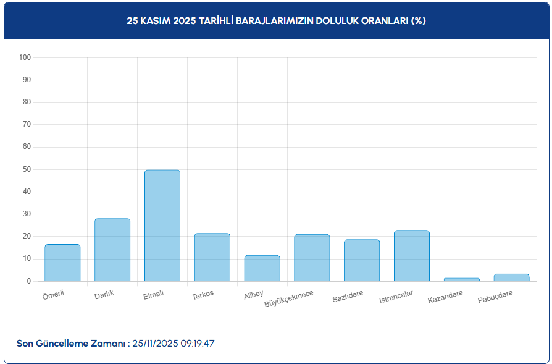The height and width of the screenshot is (364, 552).
Task: Select the Büyükçekmece bar
Action: click(312, 258)
